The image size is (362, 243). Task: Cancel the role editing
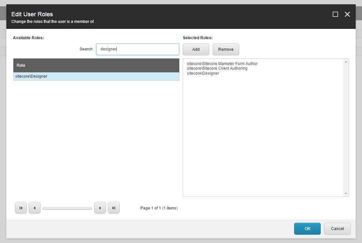click(337, 228)
